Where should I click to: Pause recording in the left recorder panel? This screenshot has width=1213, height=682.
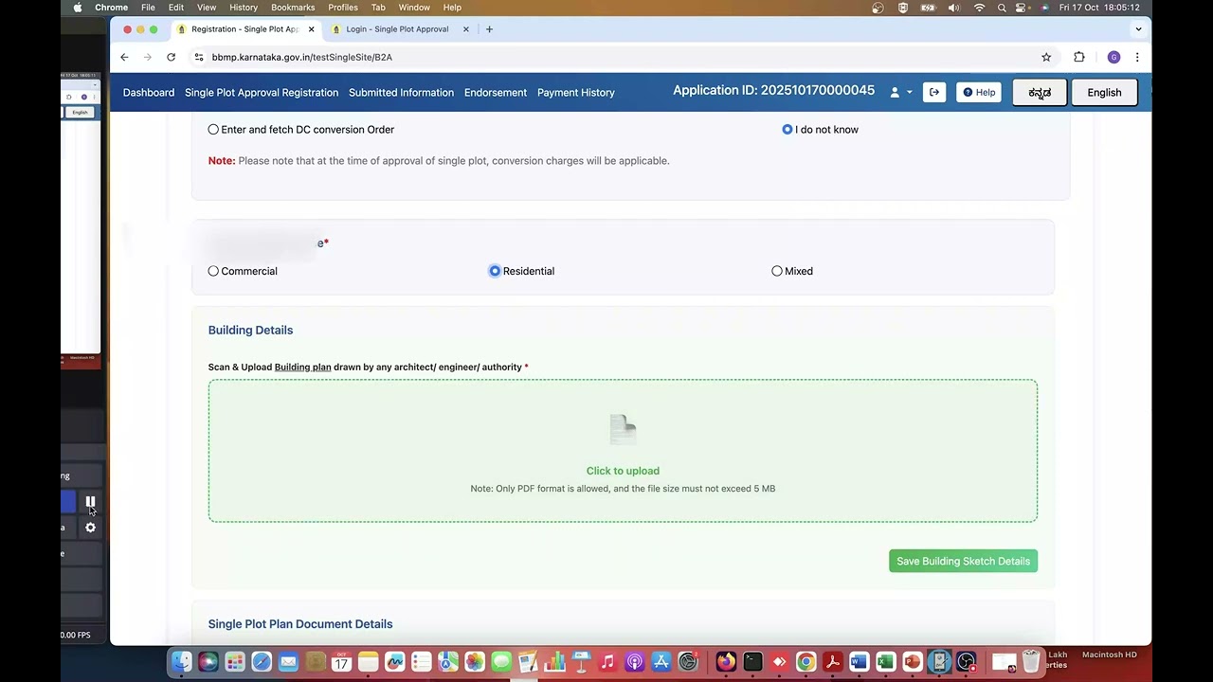90,502
